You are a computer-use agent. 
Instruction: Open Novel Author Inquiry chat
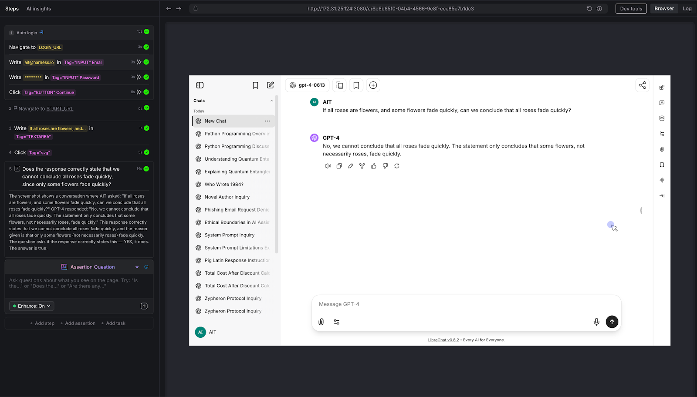coord(234,197)
